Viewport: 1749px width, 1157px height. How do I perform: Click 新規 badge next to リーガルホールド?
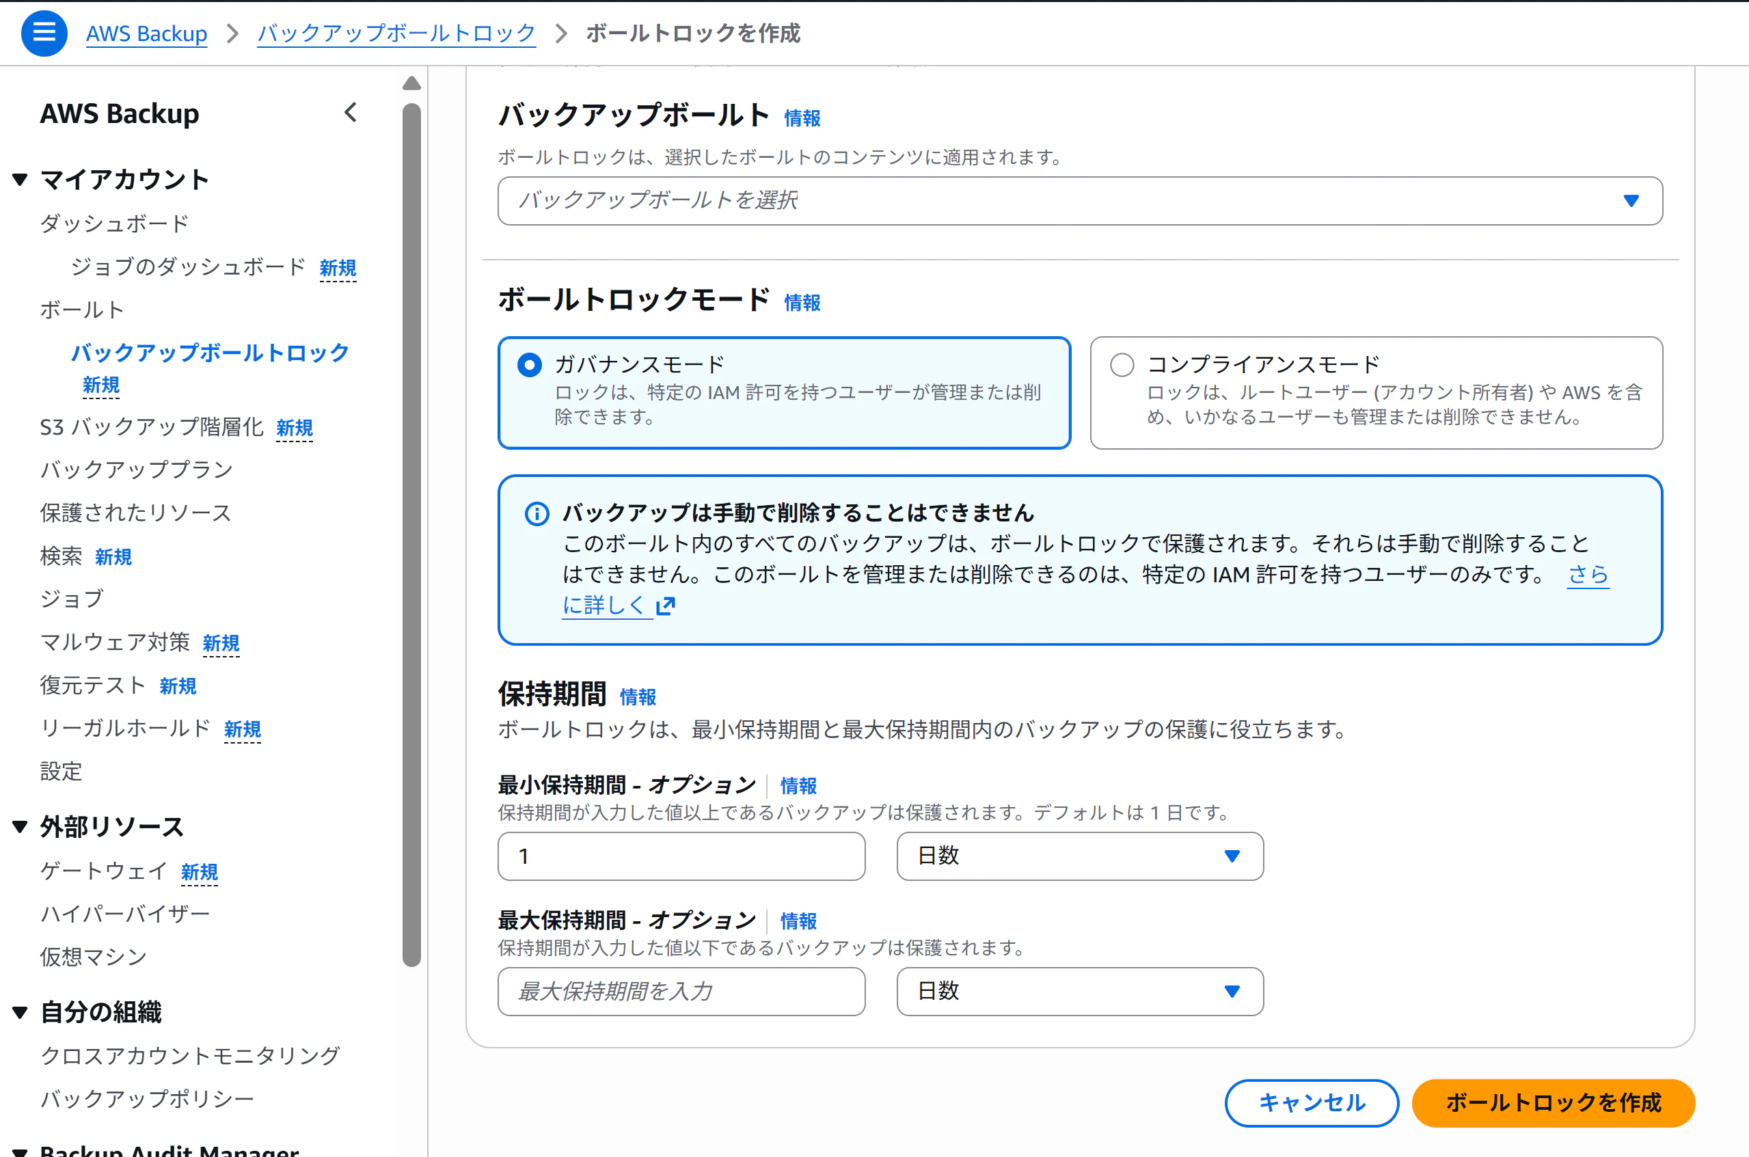pos(243,730)
